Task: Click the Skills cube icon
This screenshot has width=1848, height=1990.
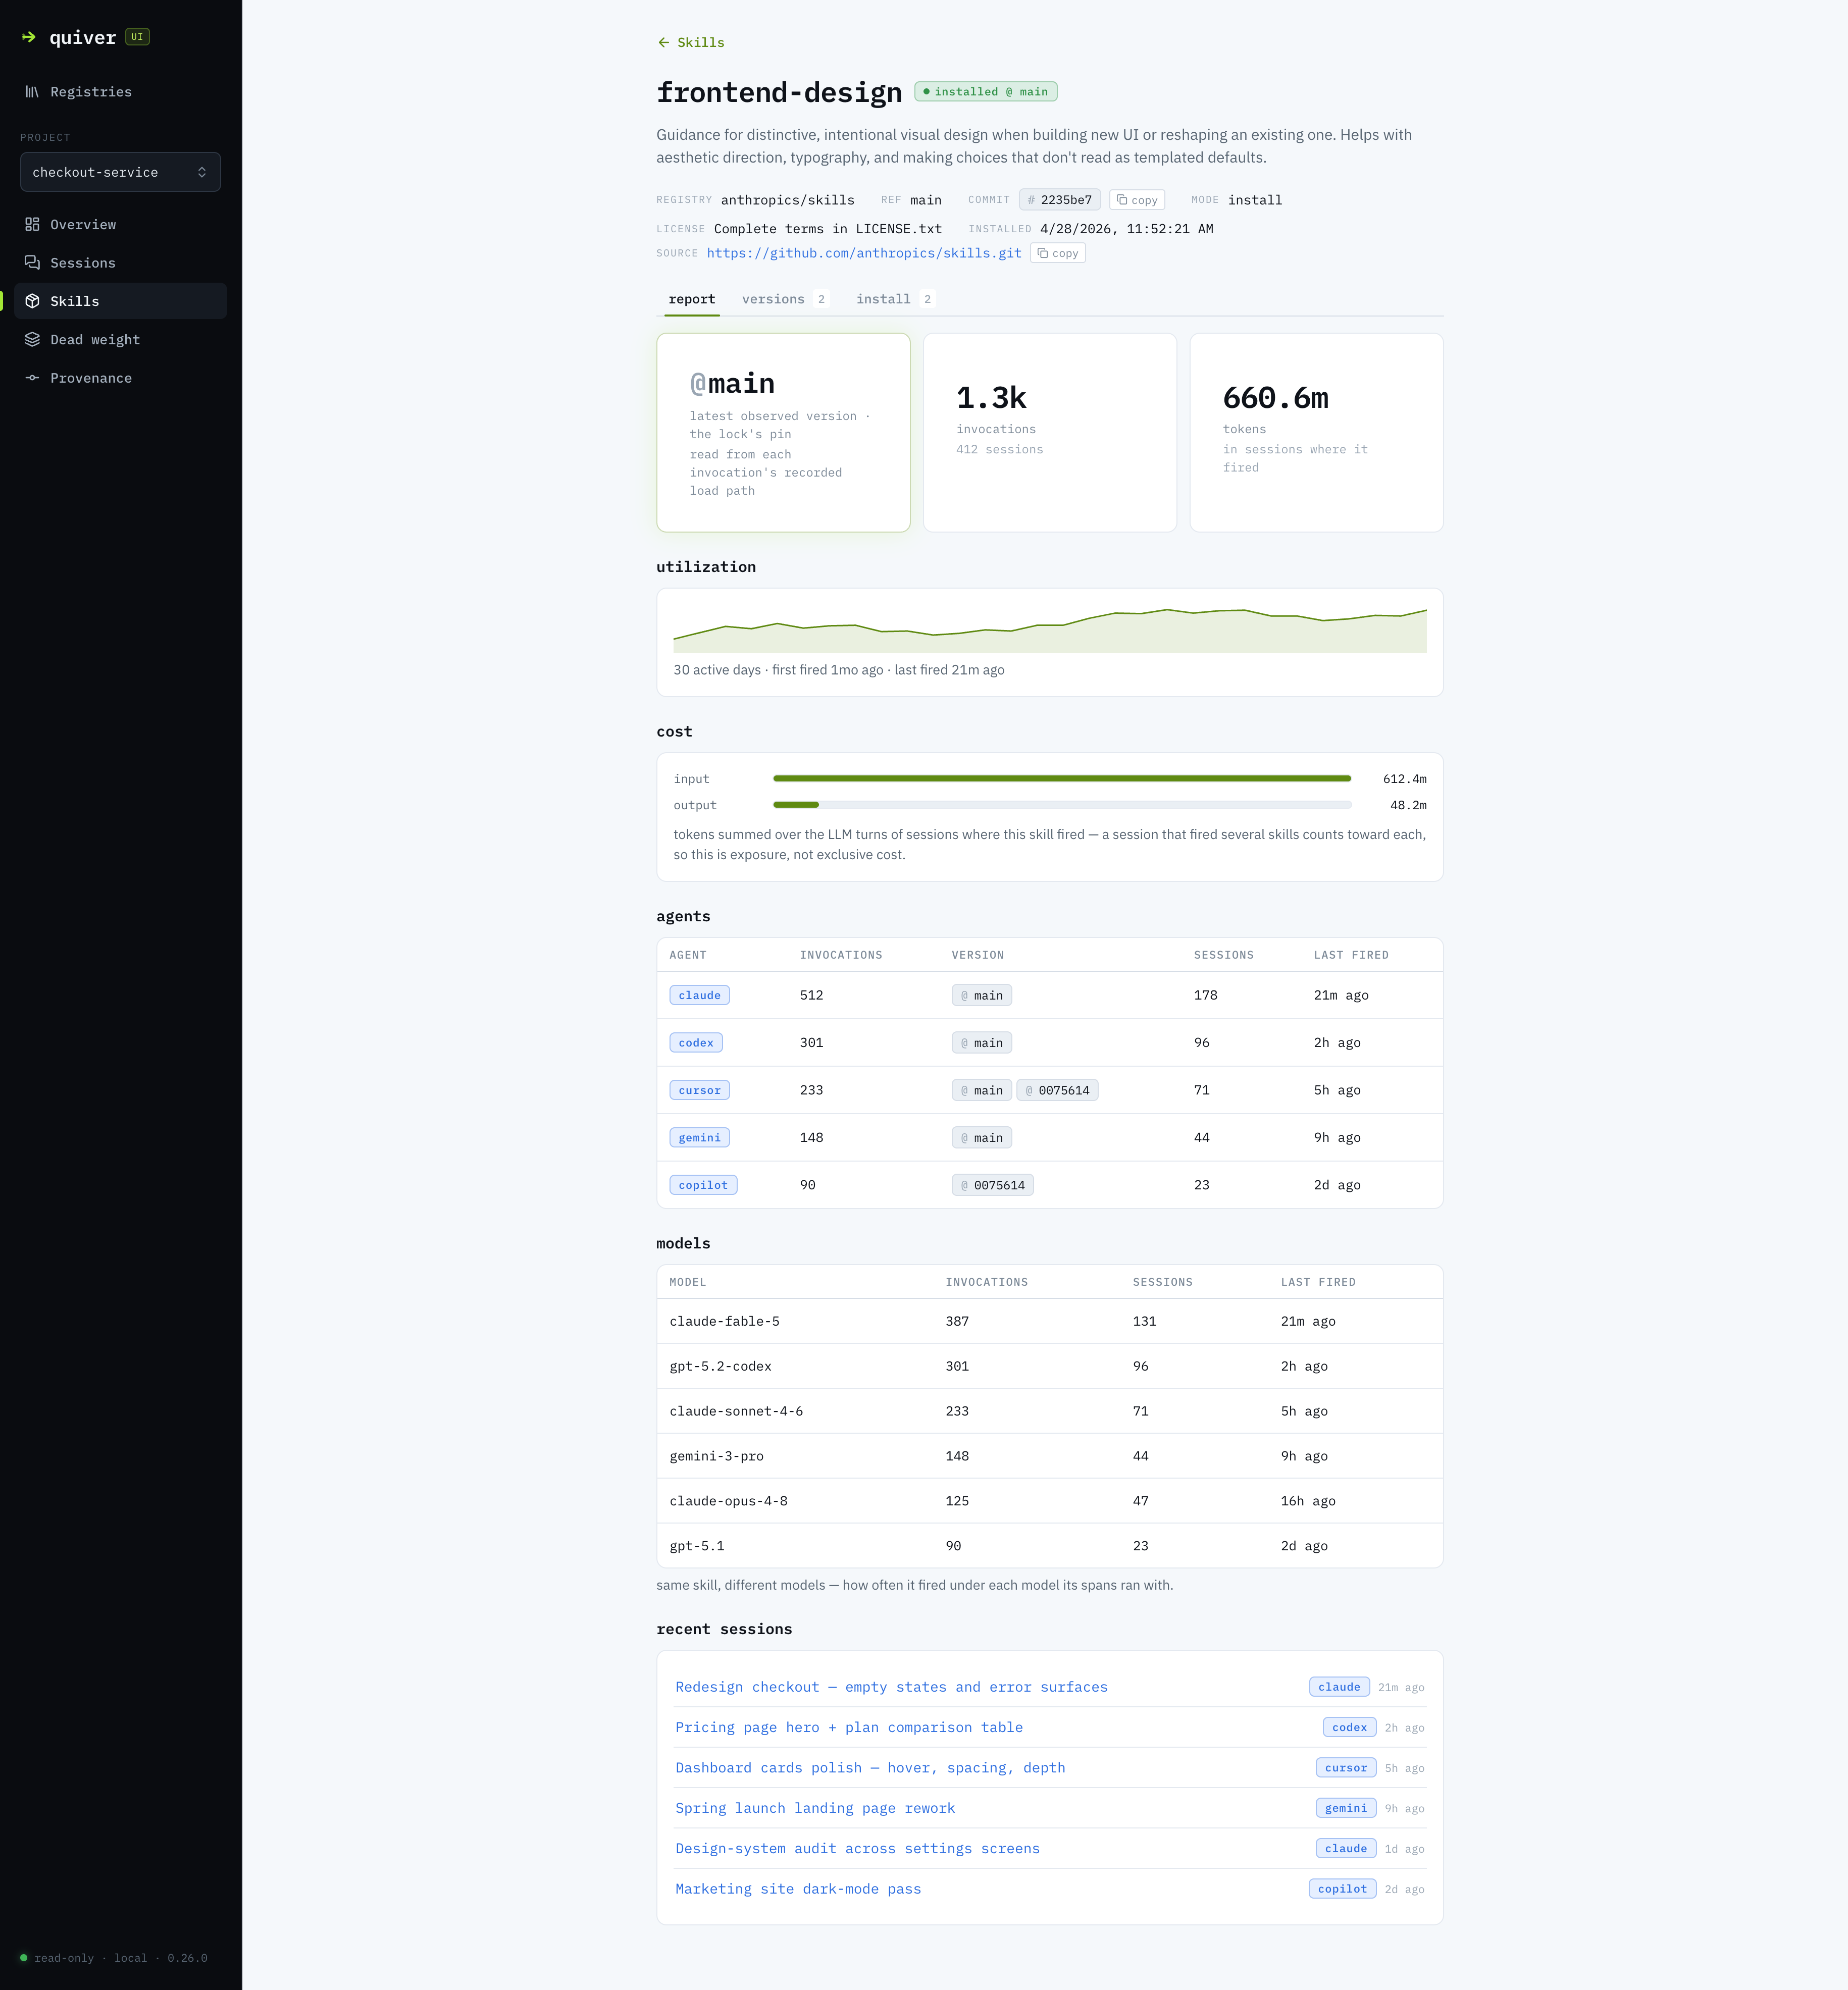Action: coord(32,301)
